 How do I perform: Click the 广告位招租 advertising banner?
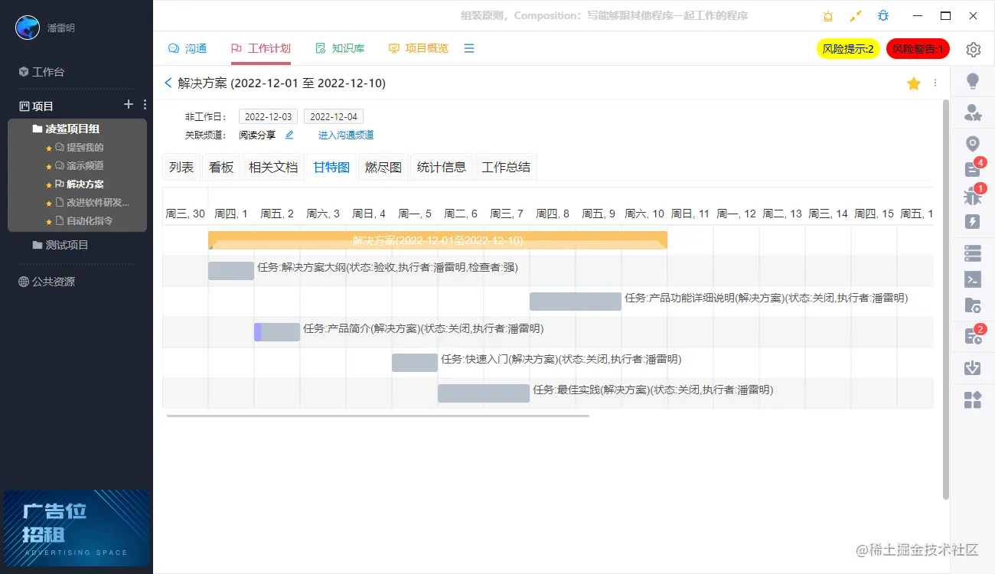pos(77,528)
